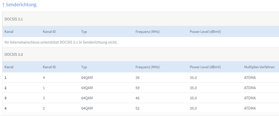Click the Senderichtung section heading
Viewport: 279px width, 116px height.
pos(19,5)
